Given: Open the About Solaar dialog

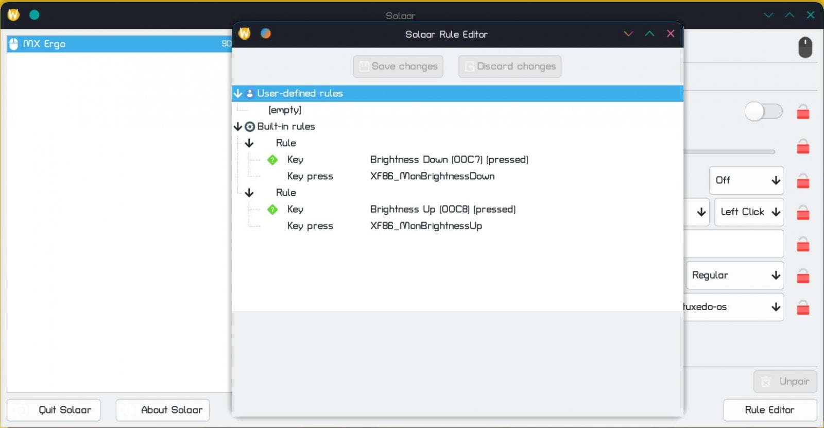Looking at the screenshot, I should (163, 410).
